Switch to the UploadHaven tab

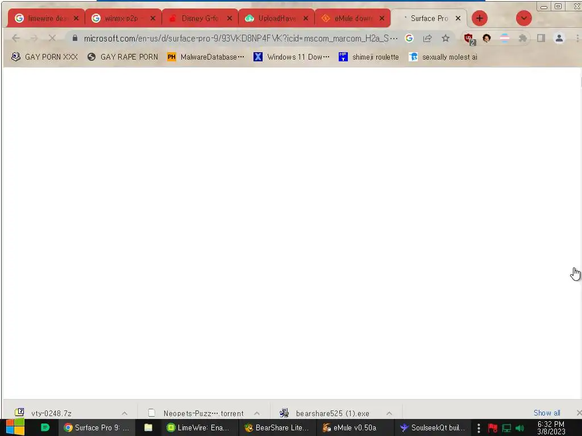277,18
